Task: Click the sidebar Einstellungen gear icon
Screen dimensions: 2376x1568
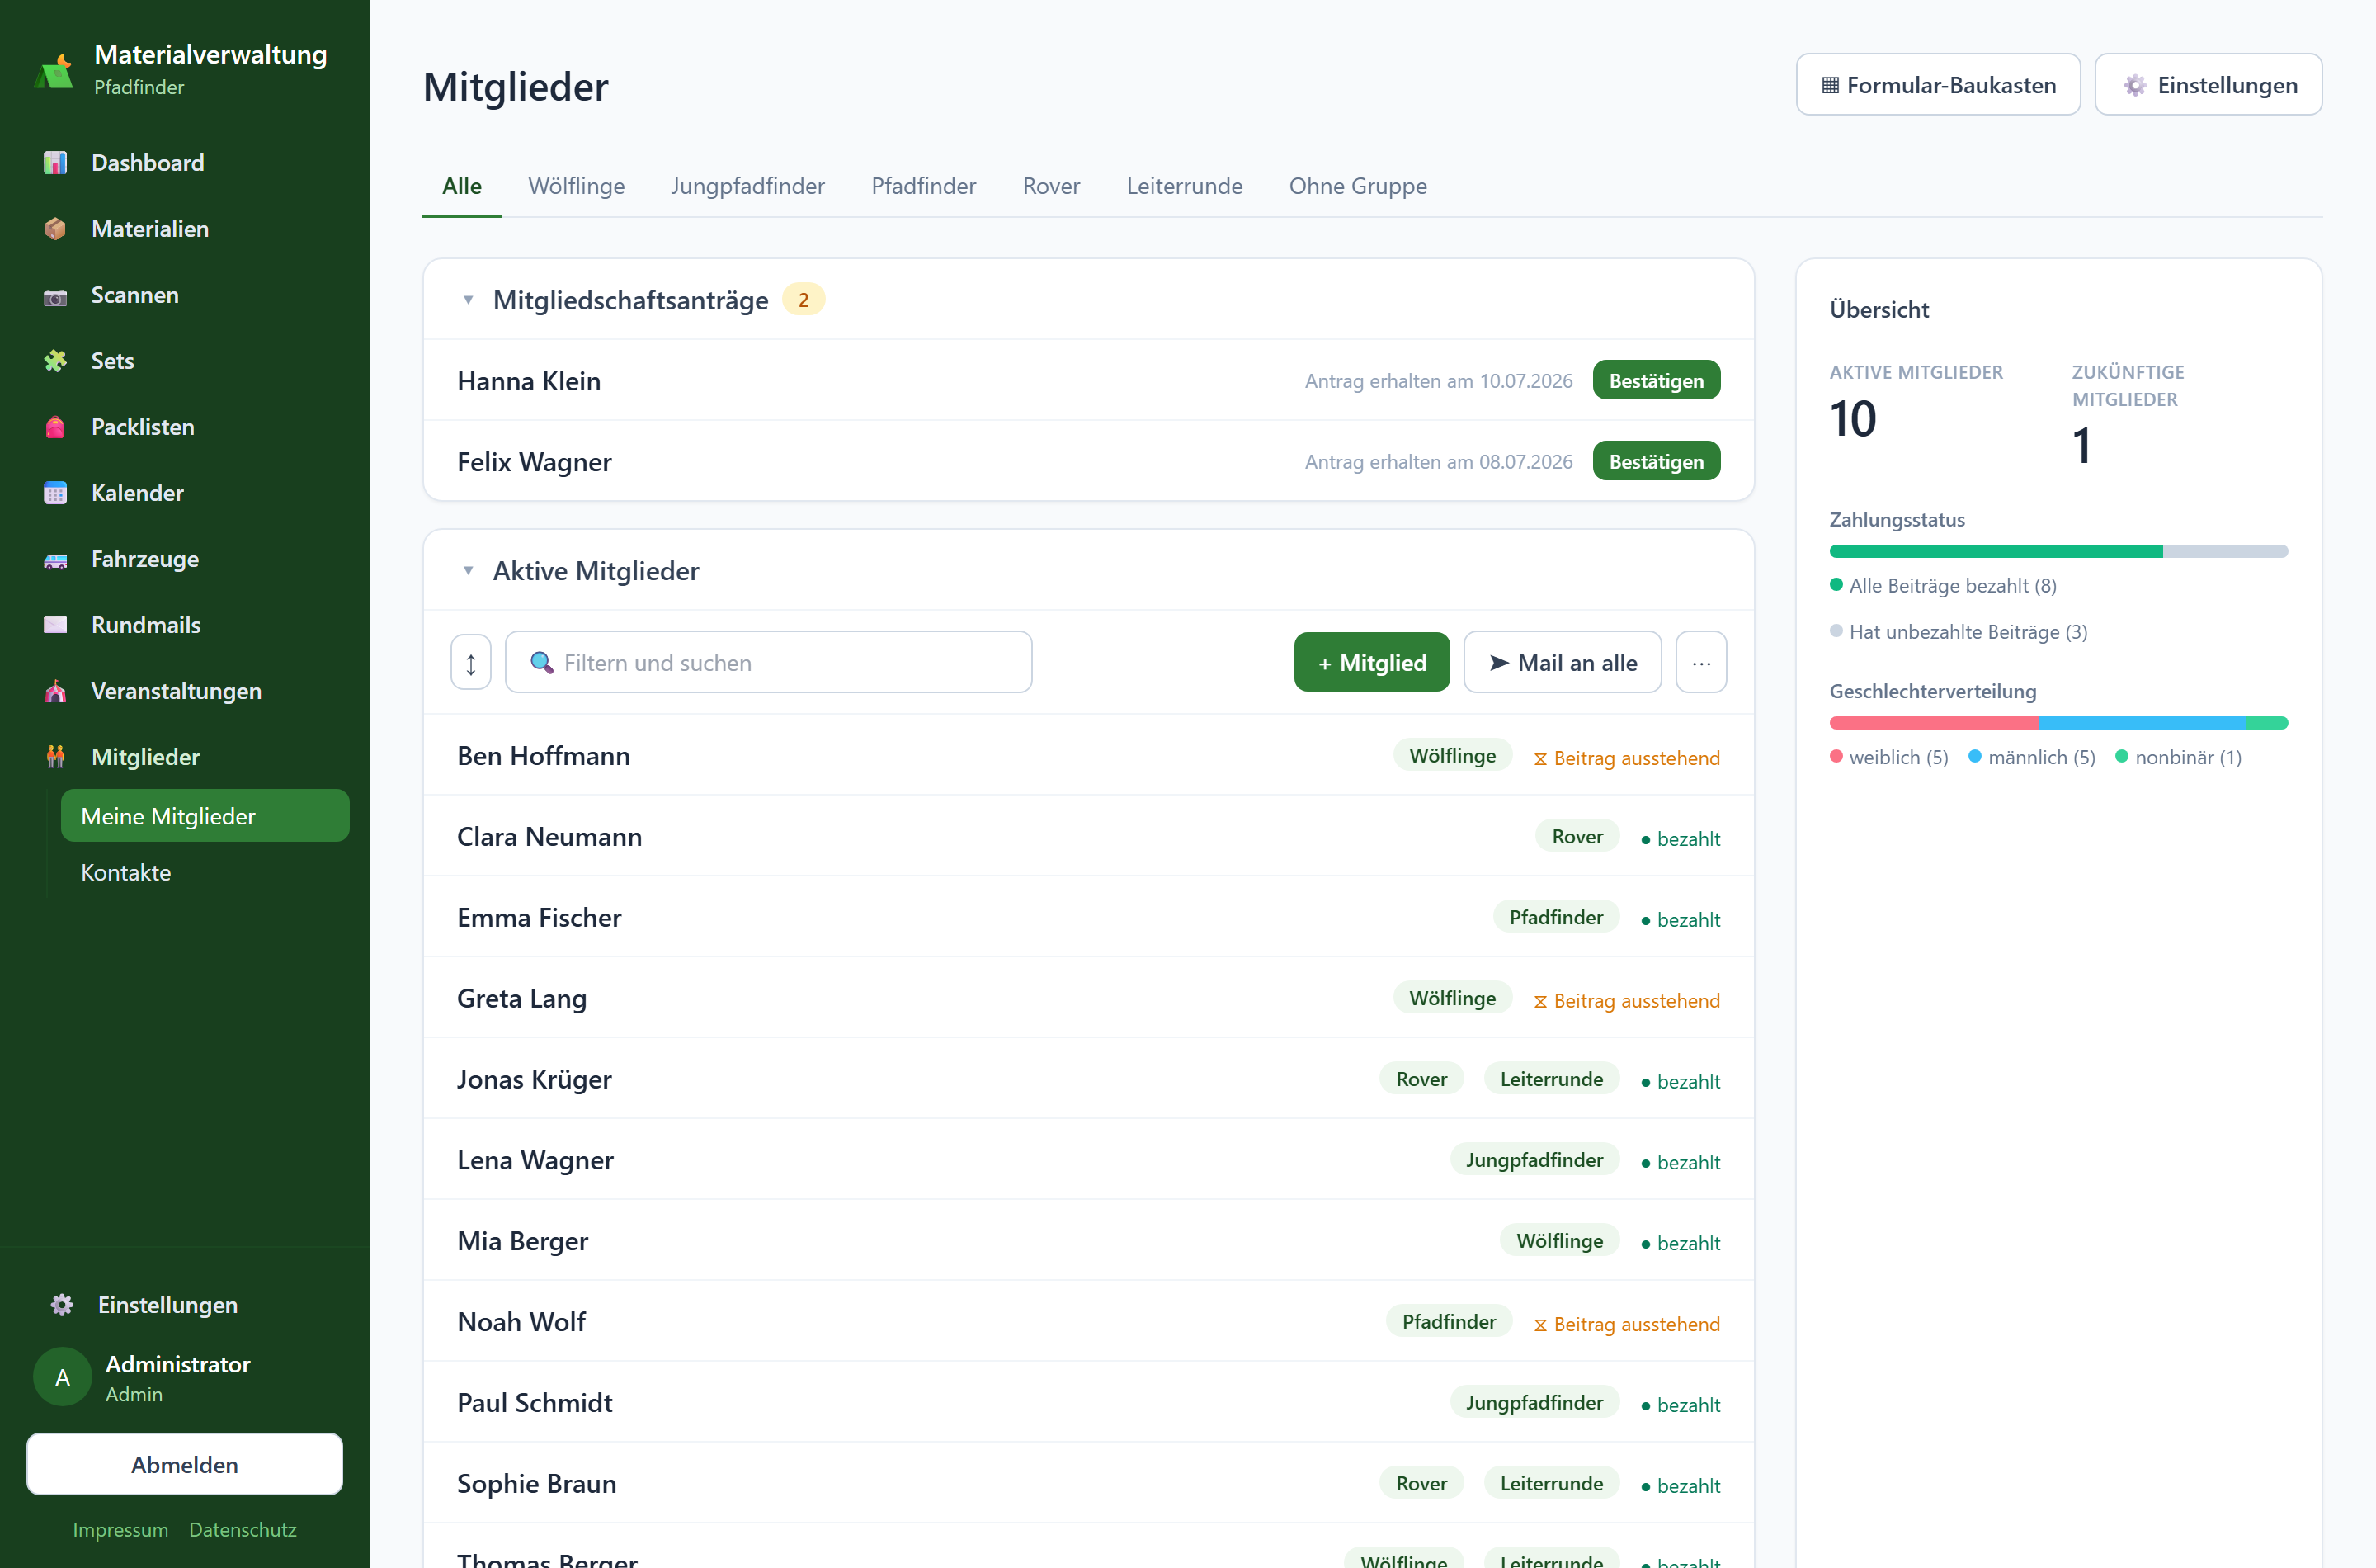Action: [62, 1305]
